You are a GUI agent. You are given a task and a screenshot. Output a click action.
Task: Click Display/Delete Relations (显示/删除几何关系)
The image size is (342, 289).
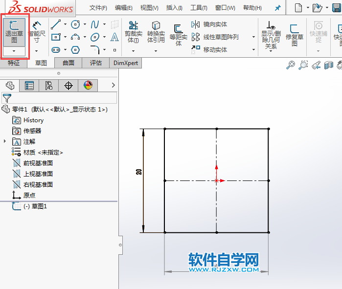coord(271,35)
